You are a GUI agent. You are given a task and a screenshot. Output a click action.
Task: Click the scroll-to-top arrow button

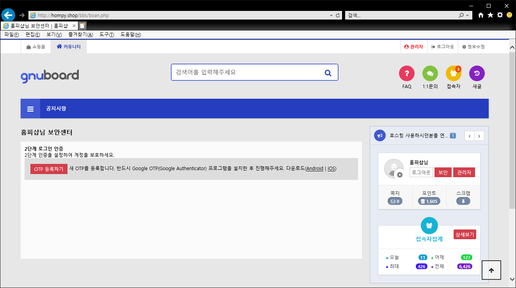tap(491, 270)
